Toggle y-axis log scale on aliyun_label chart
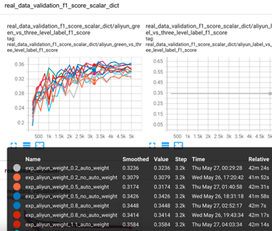This screenshot has width=272, height=231. tap(165, 145)
